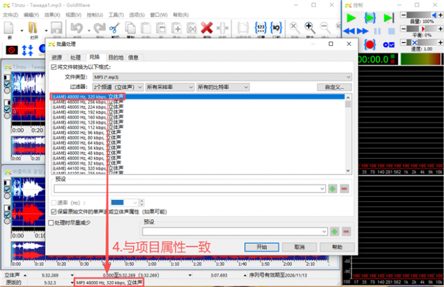Open the 文件类型 MP3 dropdown
The image size is (444, 287).
222,76
